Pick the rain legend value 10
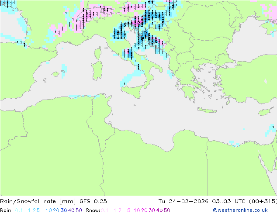This screenshot has height=214, width=277. 49,211
